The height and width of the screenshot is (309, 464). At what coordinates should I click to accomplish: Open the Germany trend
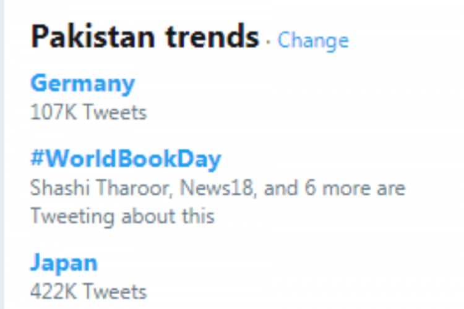tap(82, 83)
